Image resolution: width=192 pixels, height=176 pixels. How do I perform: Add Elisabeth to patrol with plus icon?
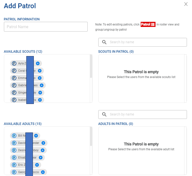point(41,158)
